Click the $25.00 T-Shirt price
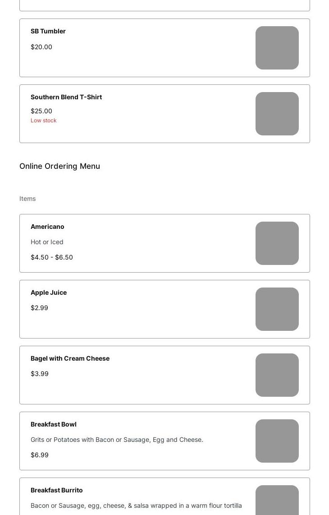This screenshot has height=515, width=329. point(41,111)
